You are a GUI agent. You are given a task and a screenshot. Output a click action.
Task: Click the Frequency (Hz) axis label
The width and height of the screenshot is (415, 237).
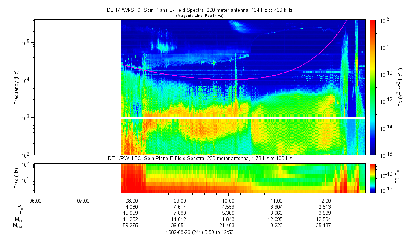click(16, 87)
